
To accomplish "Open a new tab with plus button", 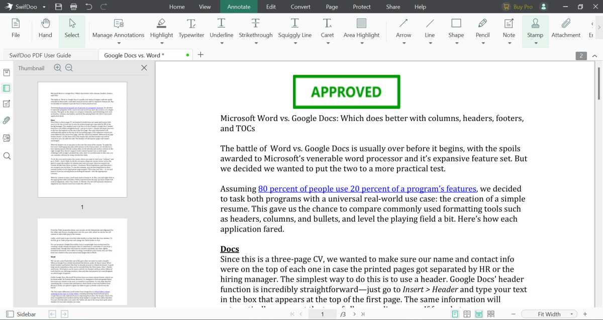I will (x=200, y=55).
